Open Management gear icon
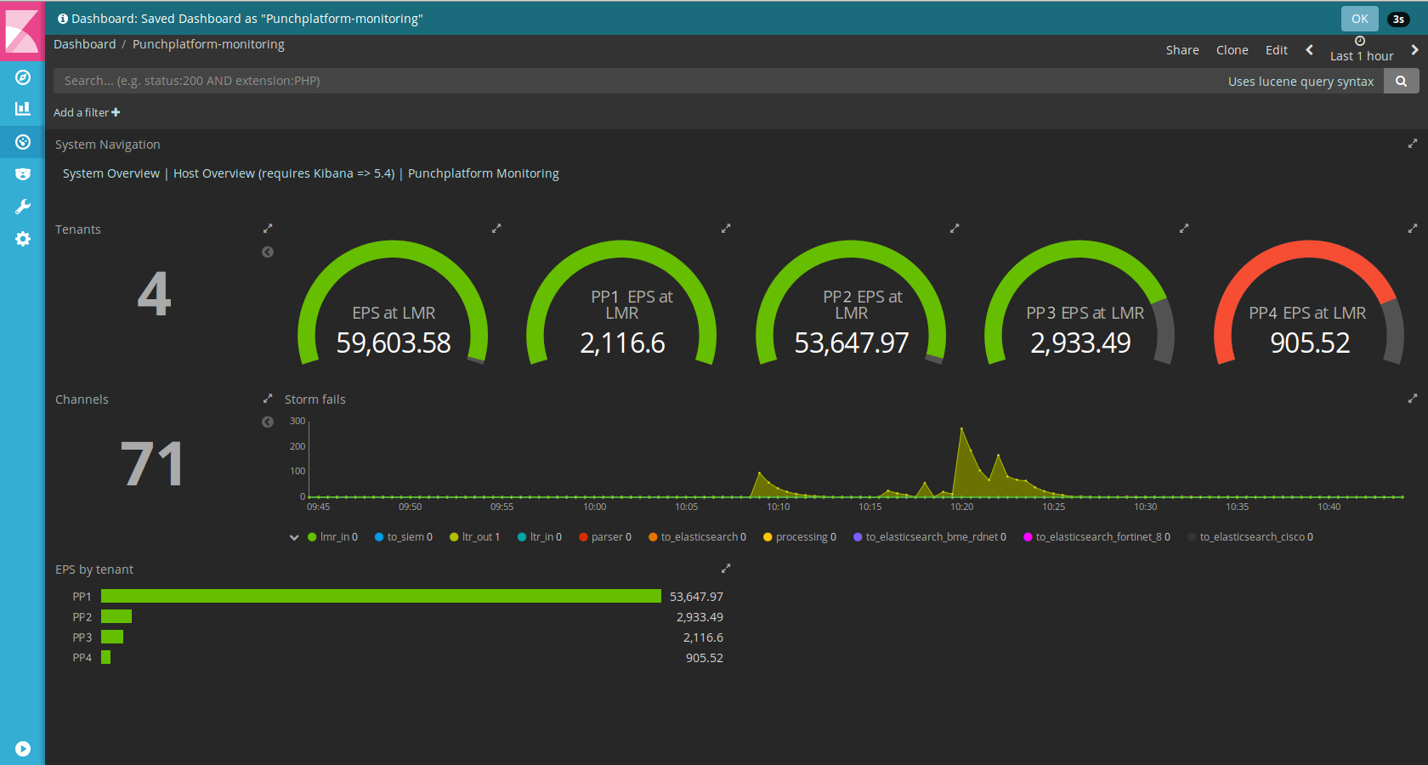 (23, 239)
